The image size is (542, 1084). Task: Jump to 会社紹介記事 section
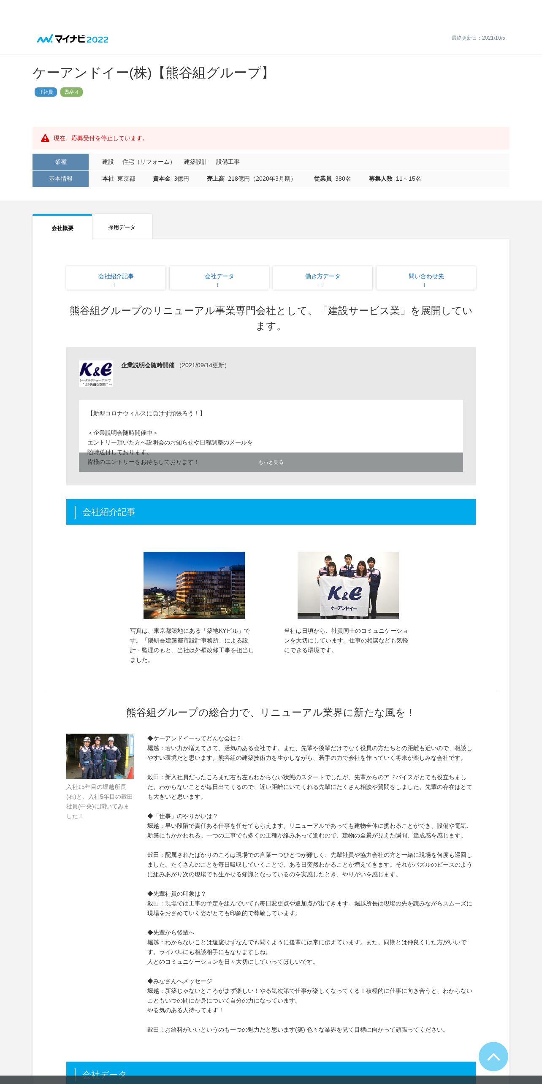pos(116,278)
